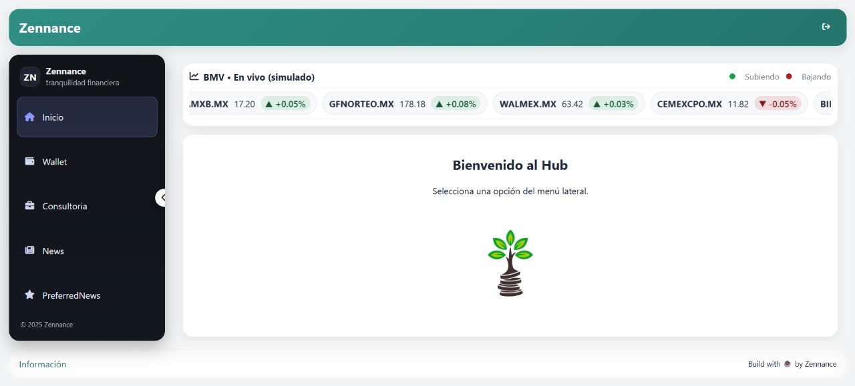Click the BMV chart line icon
855x386 pixels.
point(194,77)
